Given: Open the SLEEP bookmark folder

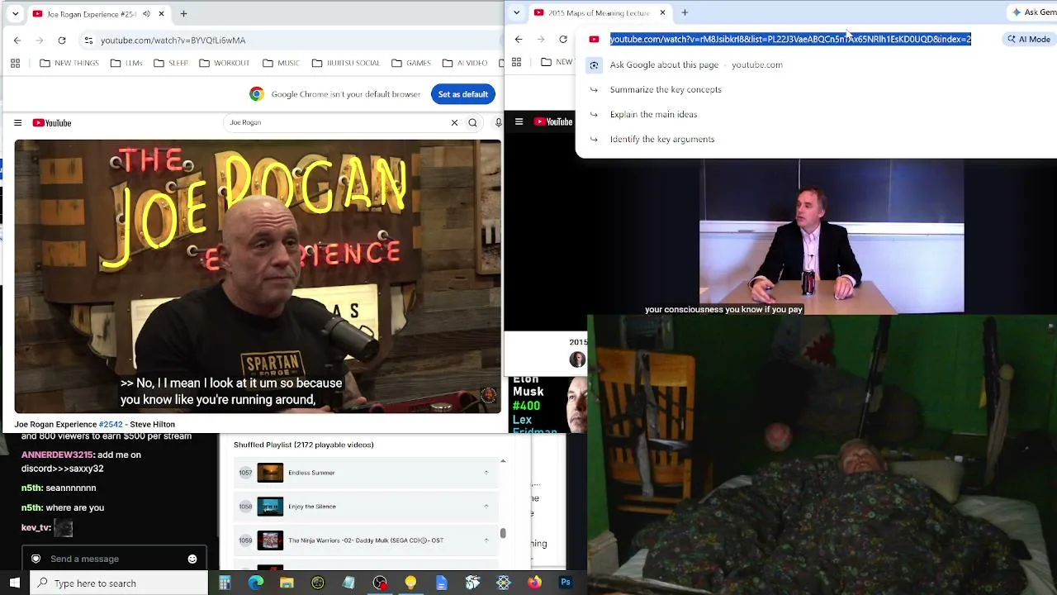Looking at the screenshot, I should point(171,63).
